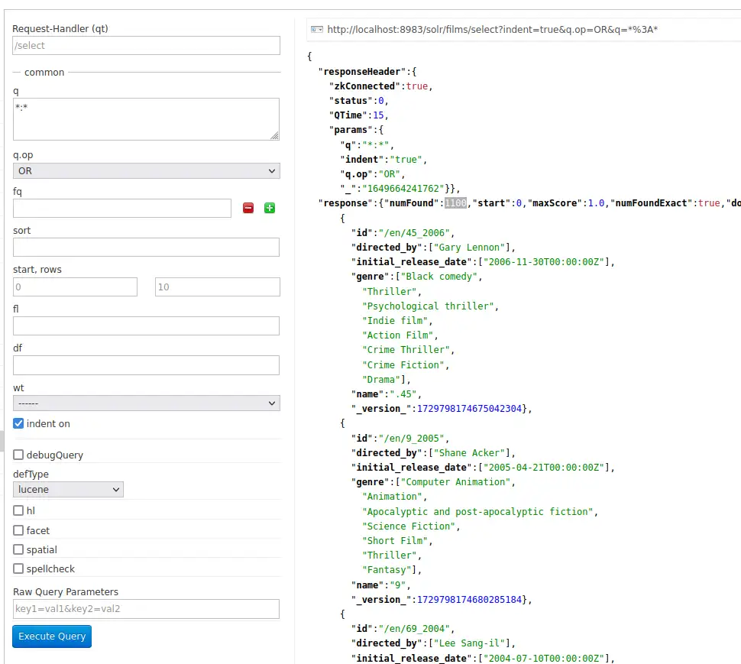
Task: Click the sort input field
Action: pyautogui.click(x=146, y=247)
